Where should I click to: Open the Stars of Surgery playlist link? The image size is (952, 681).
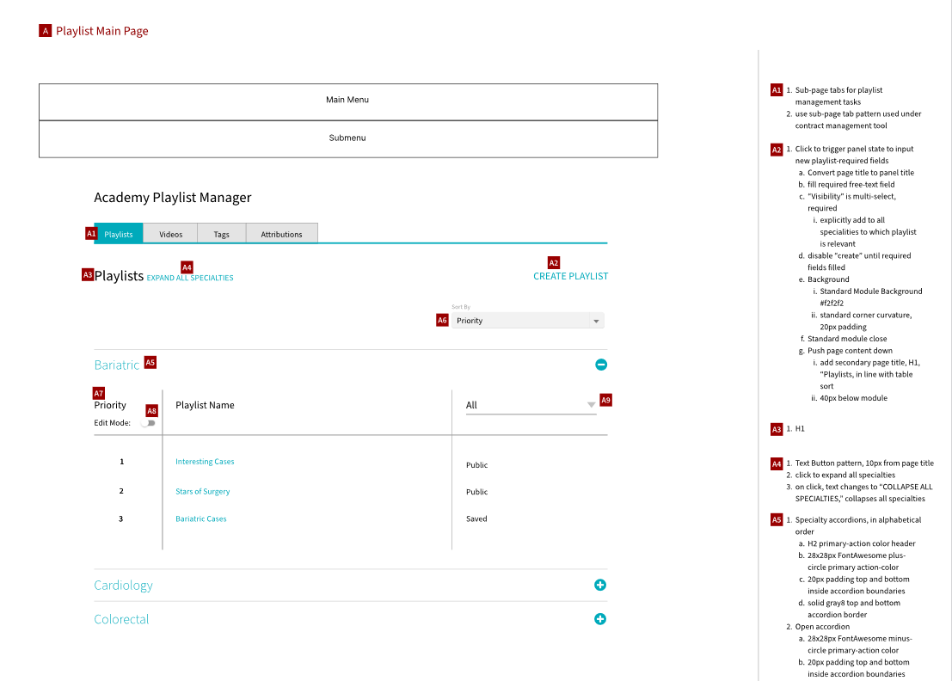pyautogui.click(x=203, y=492)
